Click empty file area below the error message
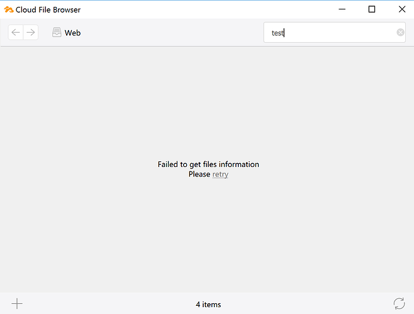 click(208, 239)
